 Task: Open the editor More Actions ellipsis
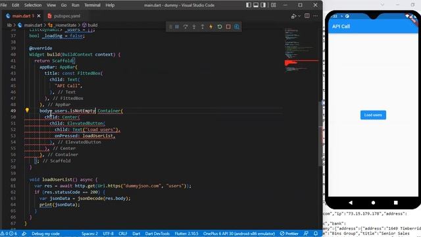[316, 16]
